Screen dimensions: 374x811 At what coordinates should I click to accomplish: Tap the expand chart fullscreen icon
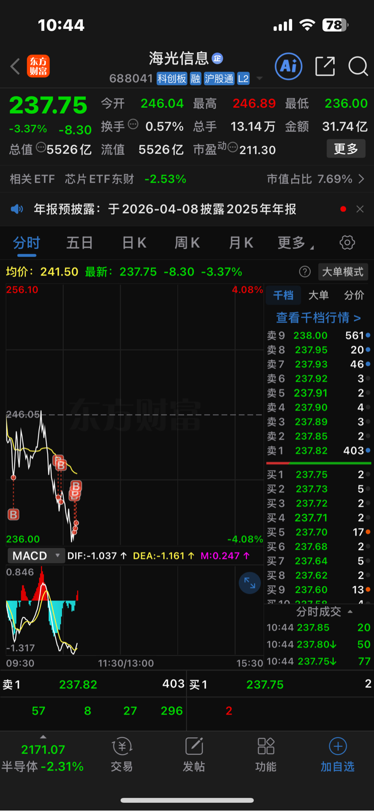coord(250,583)
